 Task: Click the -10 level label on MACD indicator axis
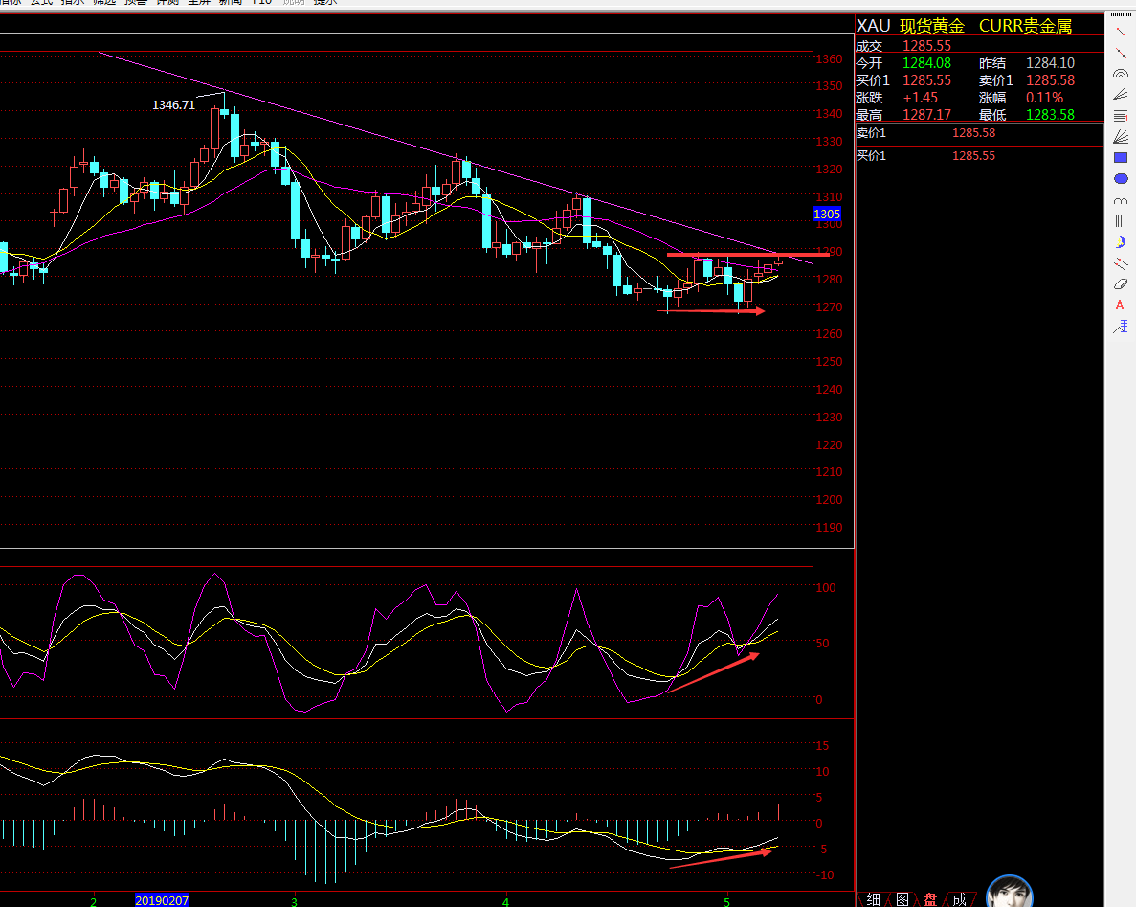tap(825, 875)
